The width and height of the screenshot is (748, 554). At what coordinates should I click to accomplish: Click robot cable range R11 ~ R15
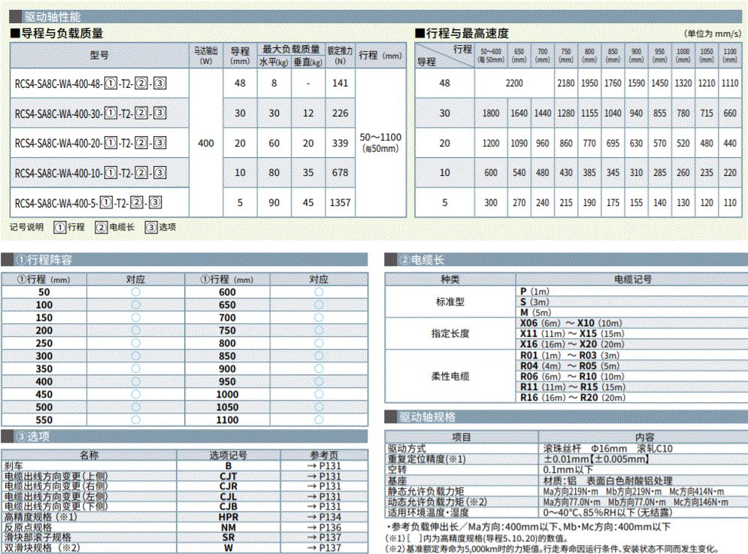pyautogui.click(x=572, y=387)
